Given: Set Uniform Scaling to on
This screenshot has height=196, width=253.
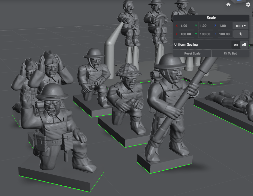Looking at the screenshot, I should 236,44.
